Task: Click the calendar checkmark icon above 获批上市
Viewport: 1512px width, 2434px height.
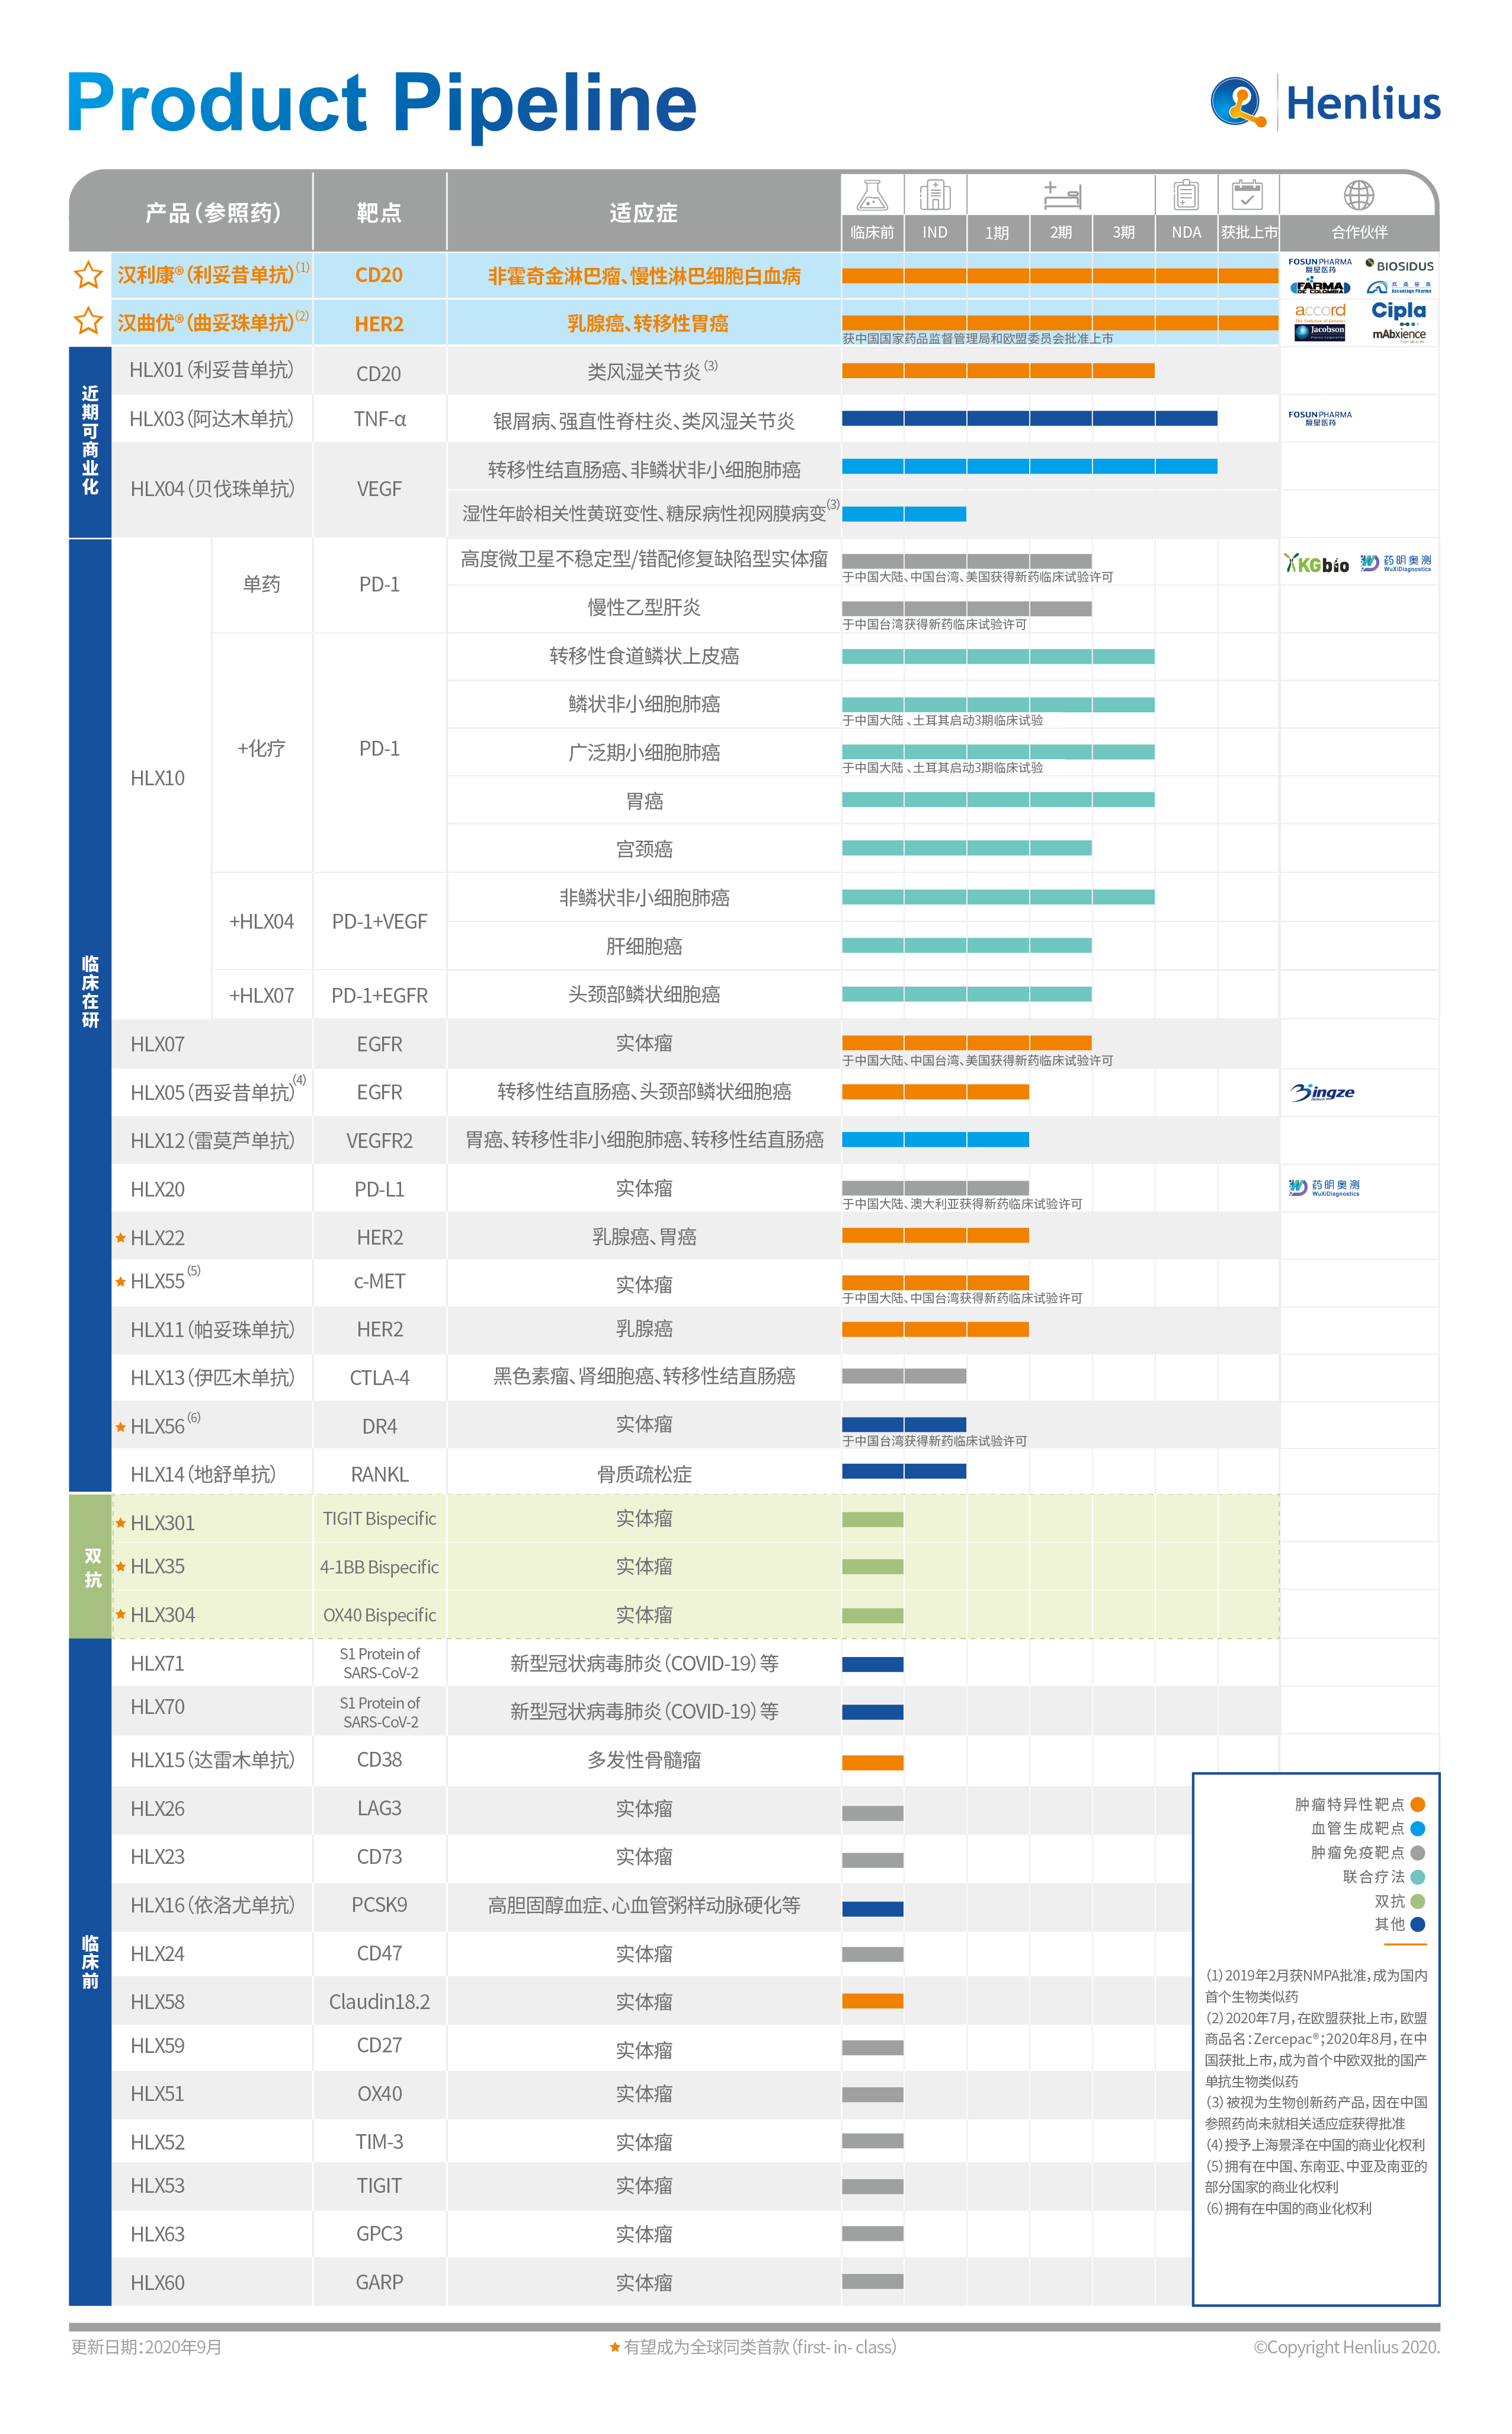Action: 1247,195
